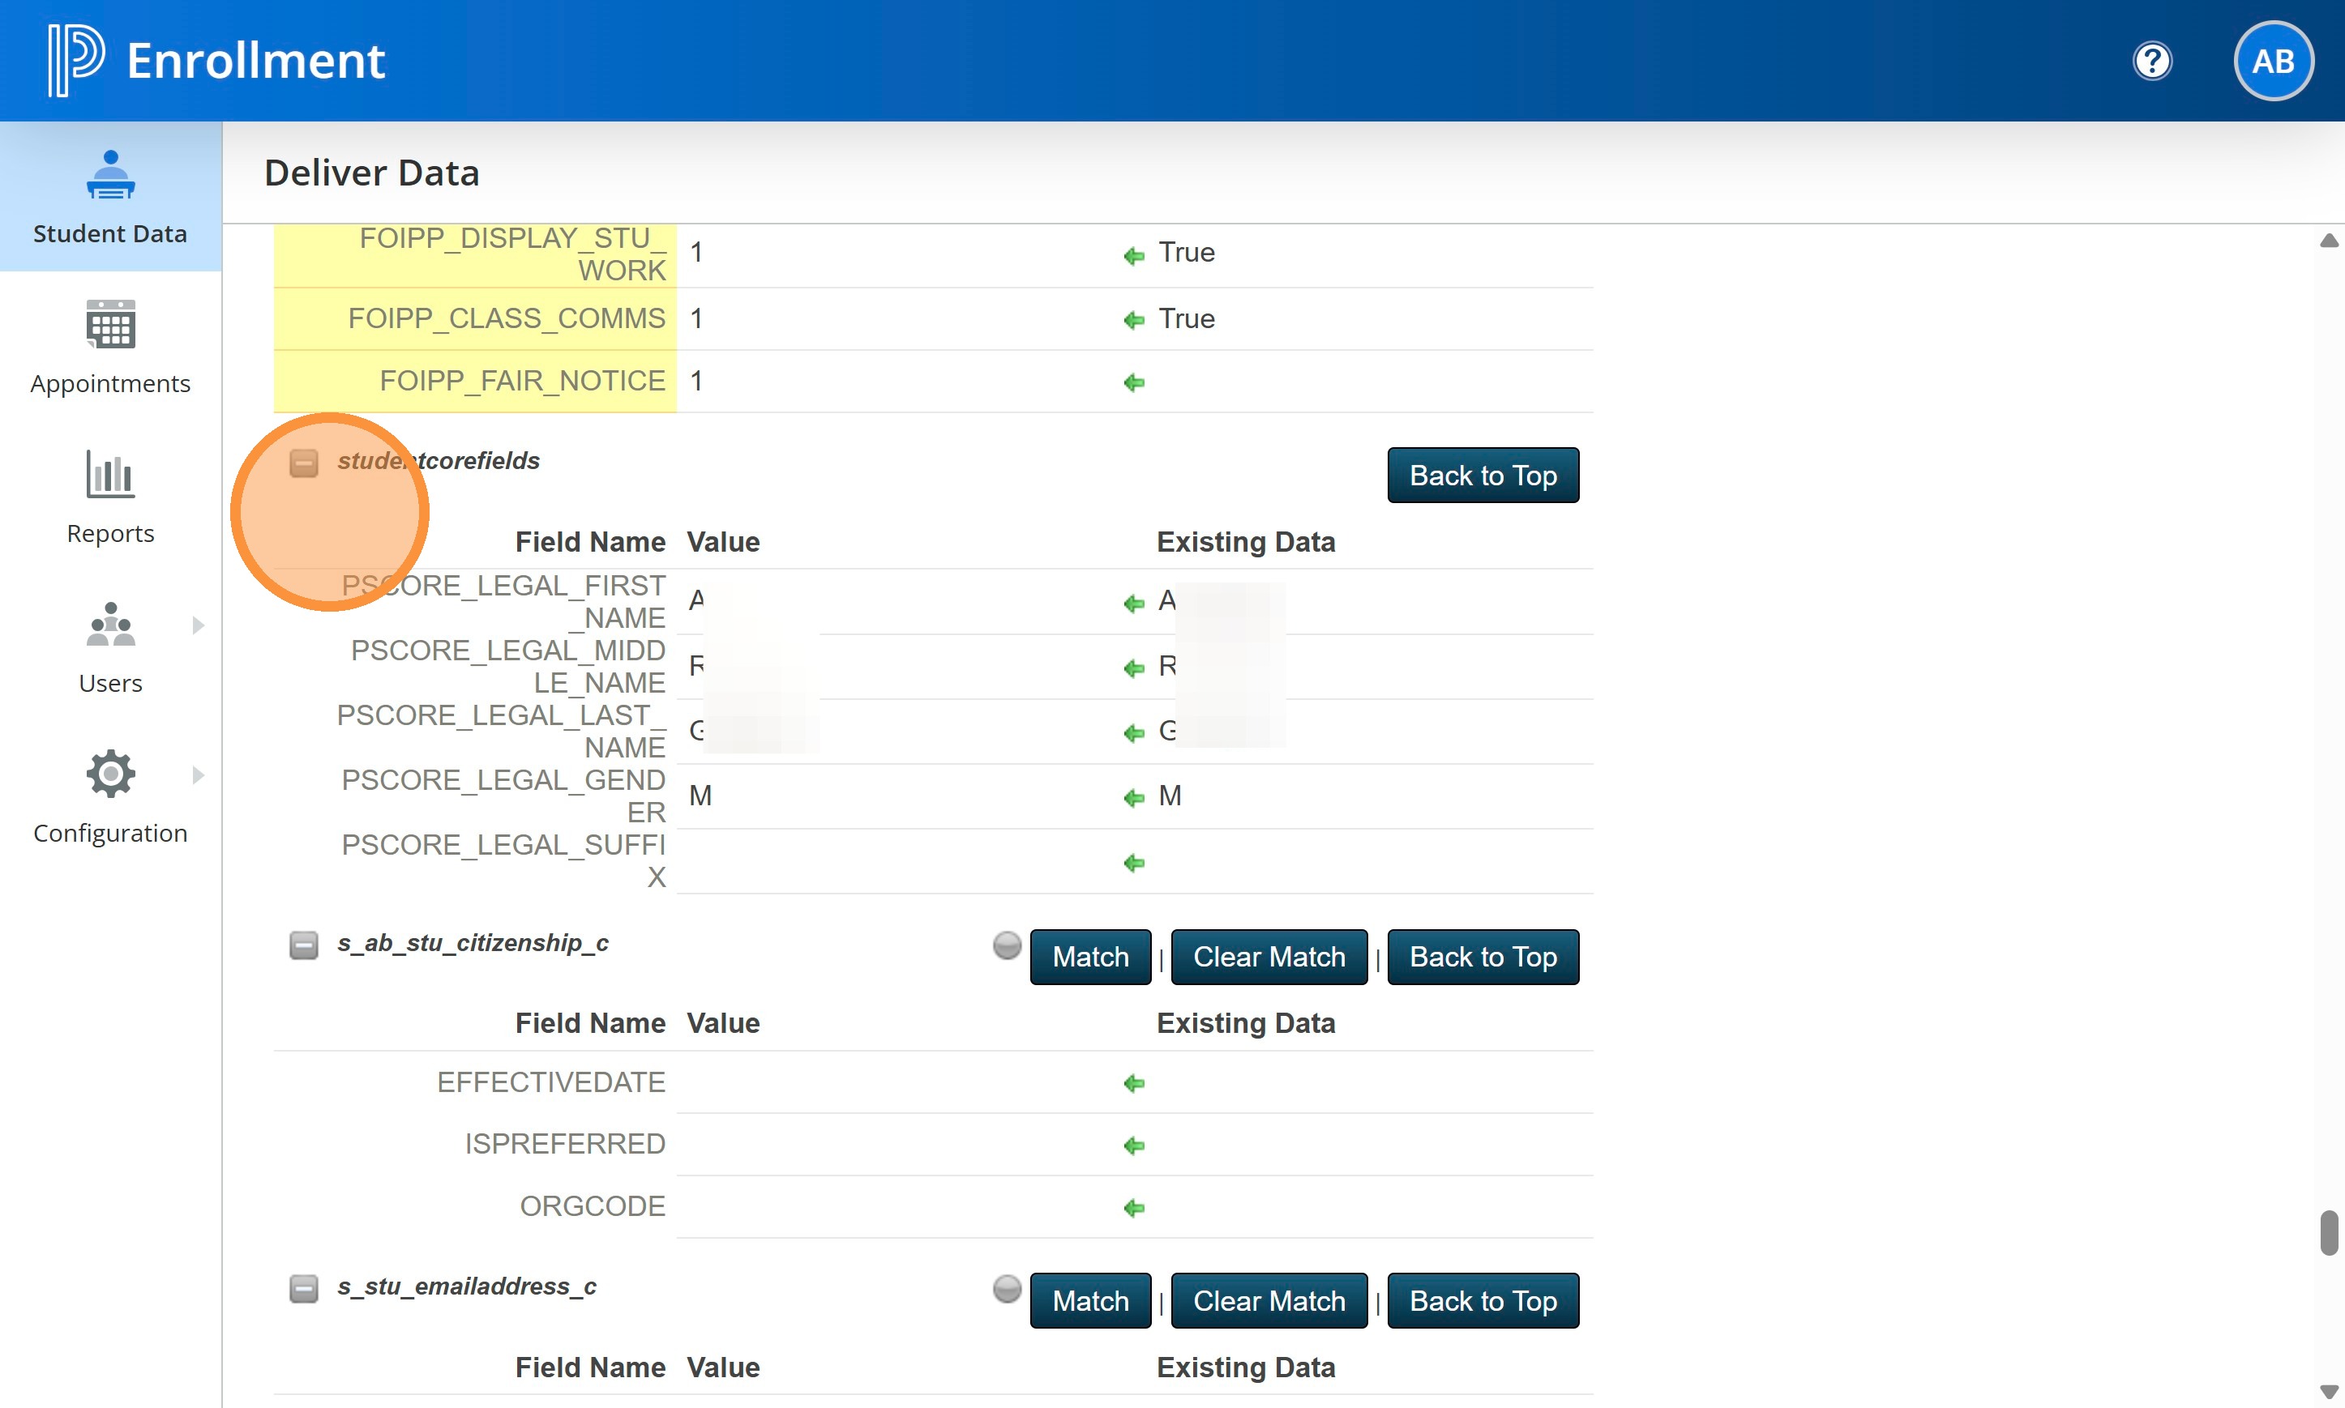The height and width of the screenshot is (1408, 2345).
Task: Collapse the studentcorefields section
Action: pyautogui.click(x=304, y=463)
